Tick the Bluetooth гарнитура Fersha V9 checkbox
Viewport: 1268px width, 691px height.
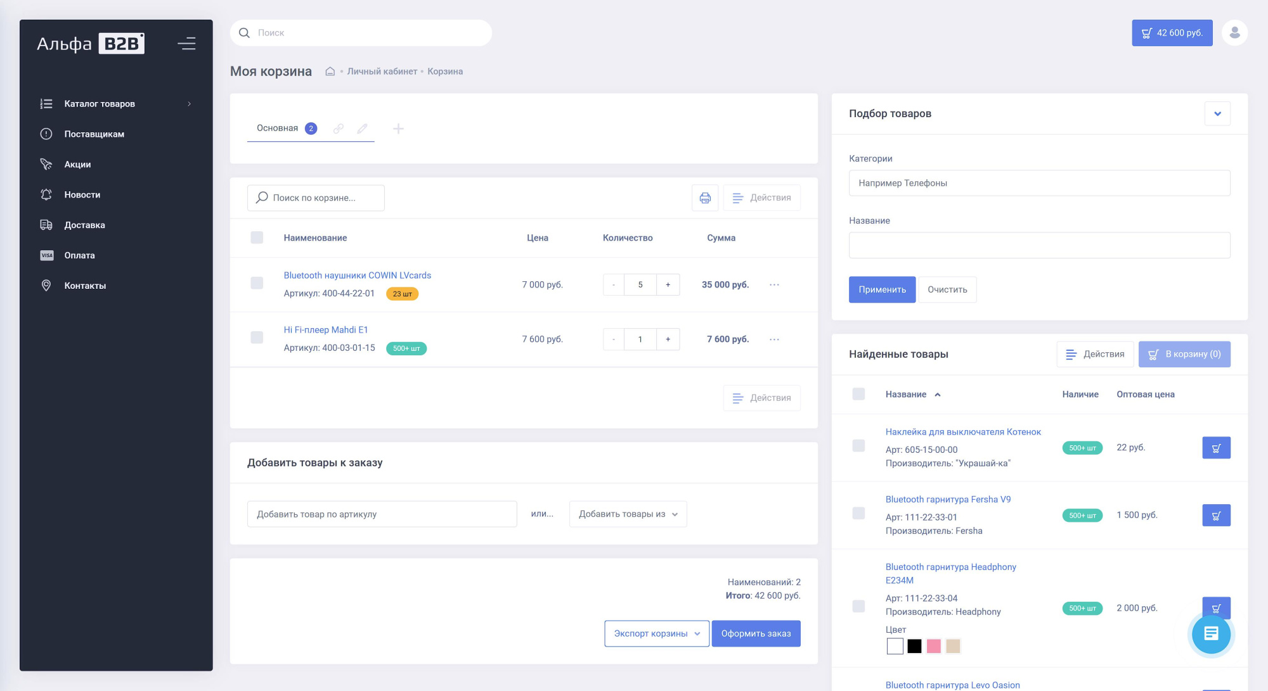858,514
